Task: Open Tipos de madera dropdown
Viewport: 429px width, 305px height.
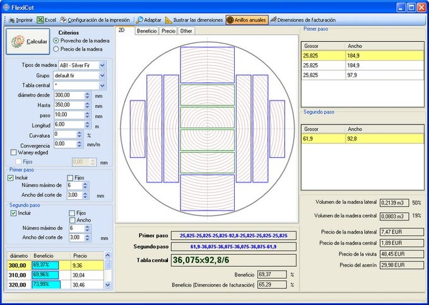Action: tap(102, 66)
